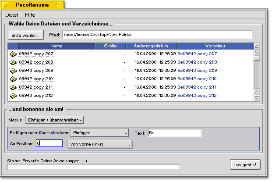Start renaming with Los geht's! button
This screenshot has width=272, height=182.
(x=245, y=164)
